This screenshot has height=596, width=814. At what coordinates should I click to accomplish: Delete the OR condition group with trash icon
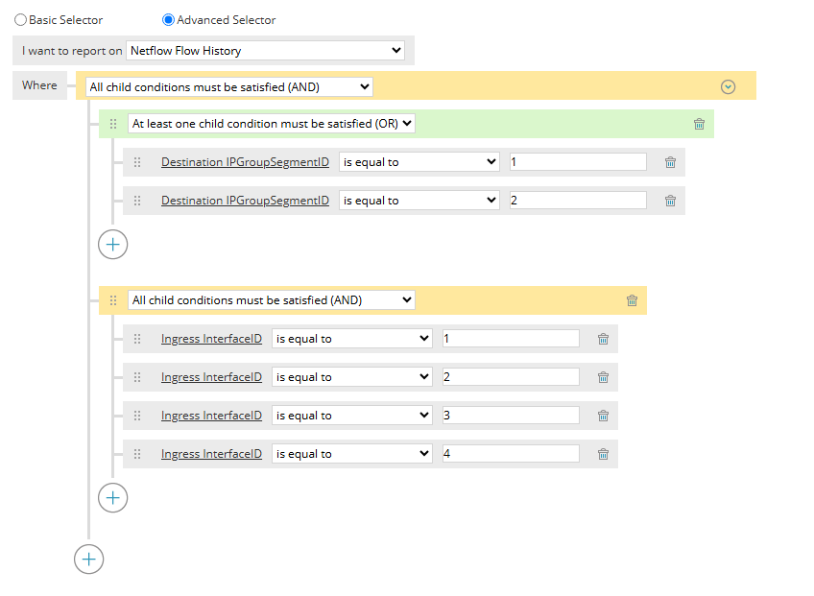(x=699, y=124)
